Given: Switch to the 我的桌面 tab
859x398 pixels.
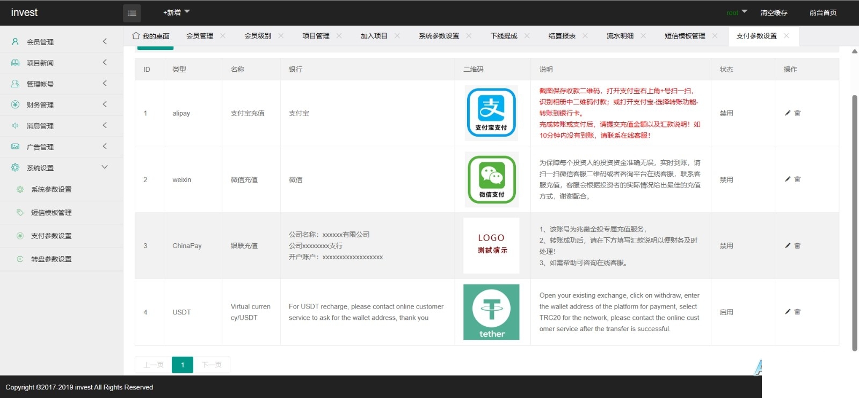Looking at the screenshot, I should (x=151, y=36).
